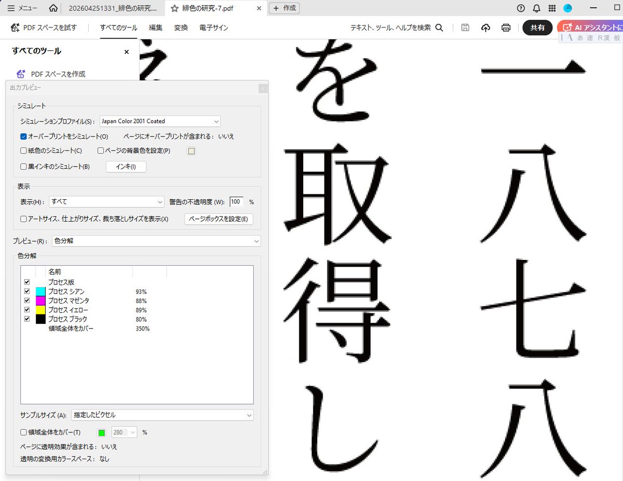Toggle the プロセス マゼンタ checkbox

[x=26, y=300]
